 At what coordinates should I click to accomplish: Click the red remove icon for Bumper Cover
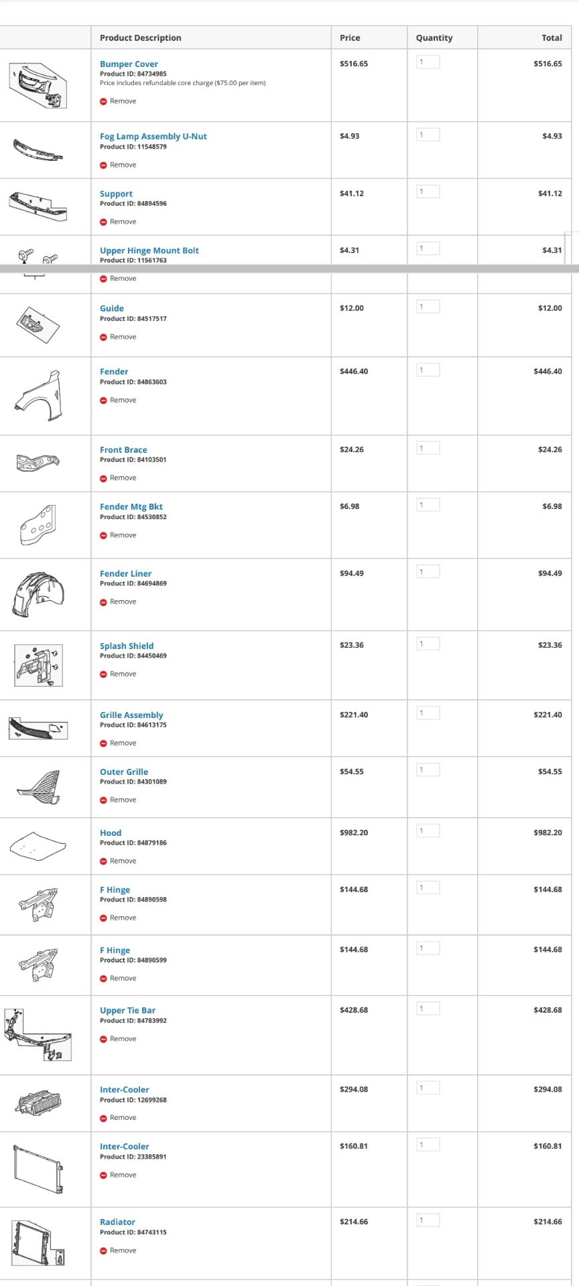103,102
